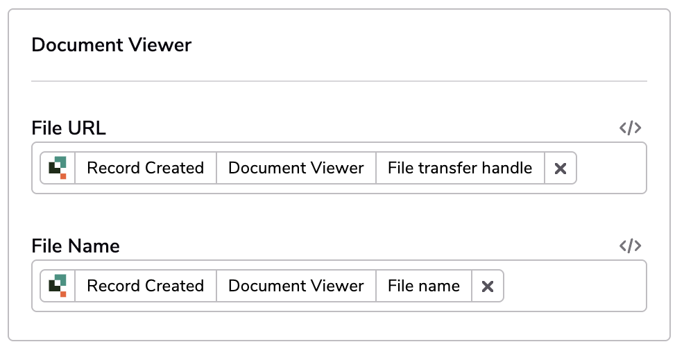This screenshot has height=351, width=684.
Task: Click the Document Viewer heading
Action: (x=112, y=45)
